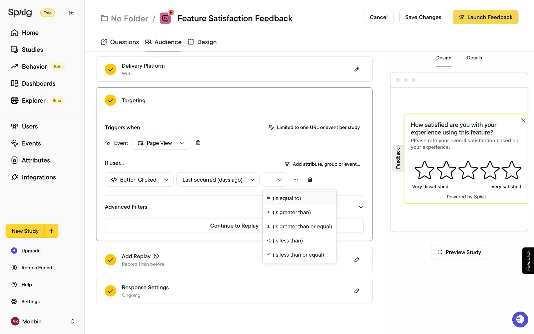
Task: Click the Launch Feedback button
Action: 485,17
